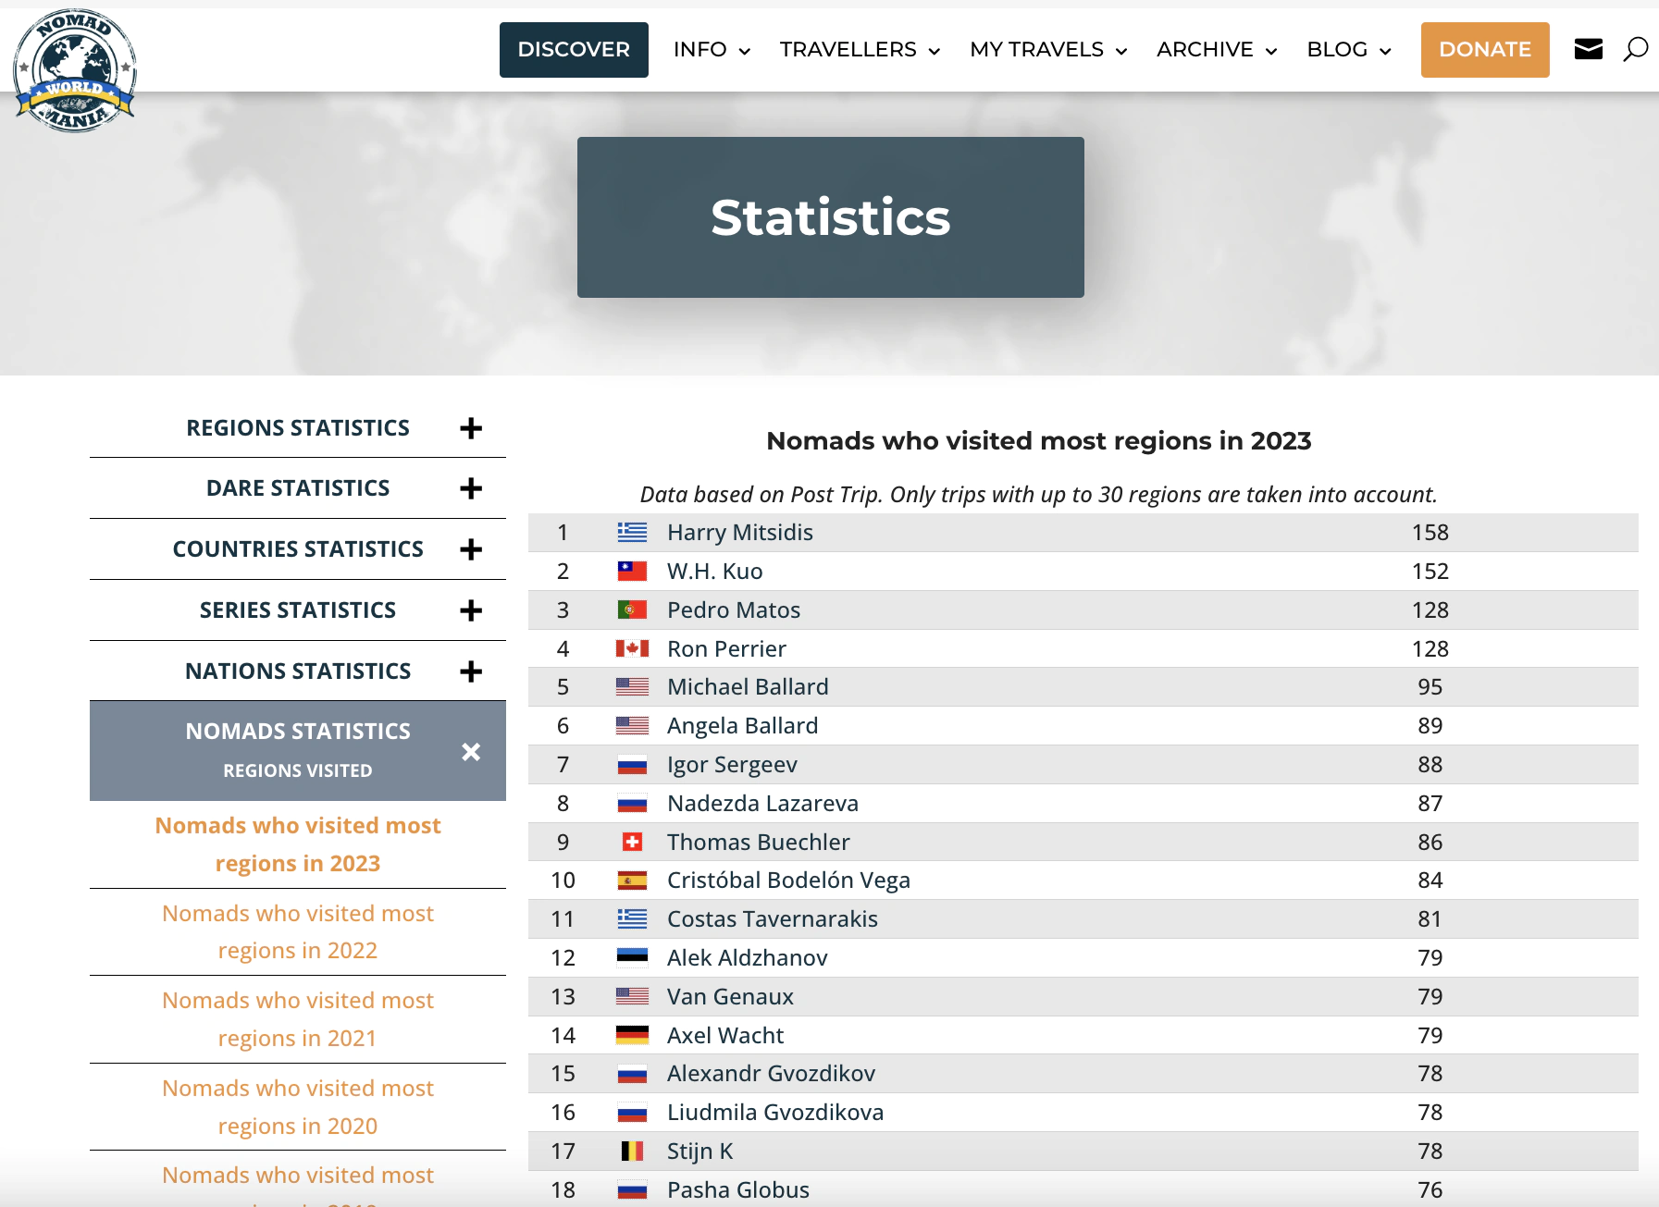Click the Discover button in navigation

(574, 50)
